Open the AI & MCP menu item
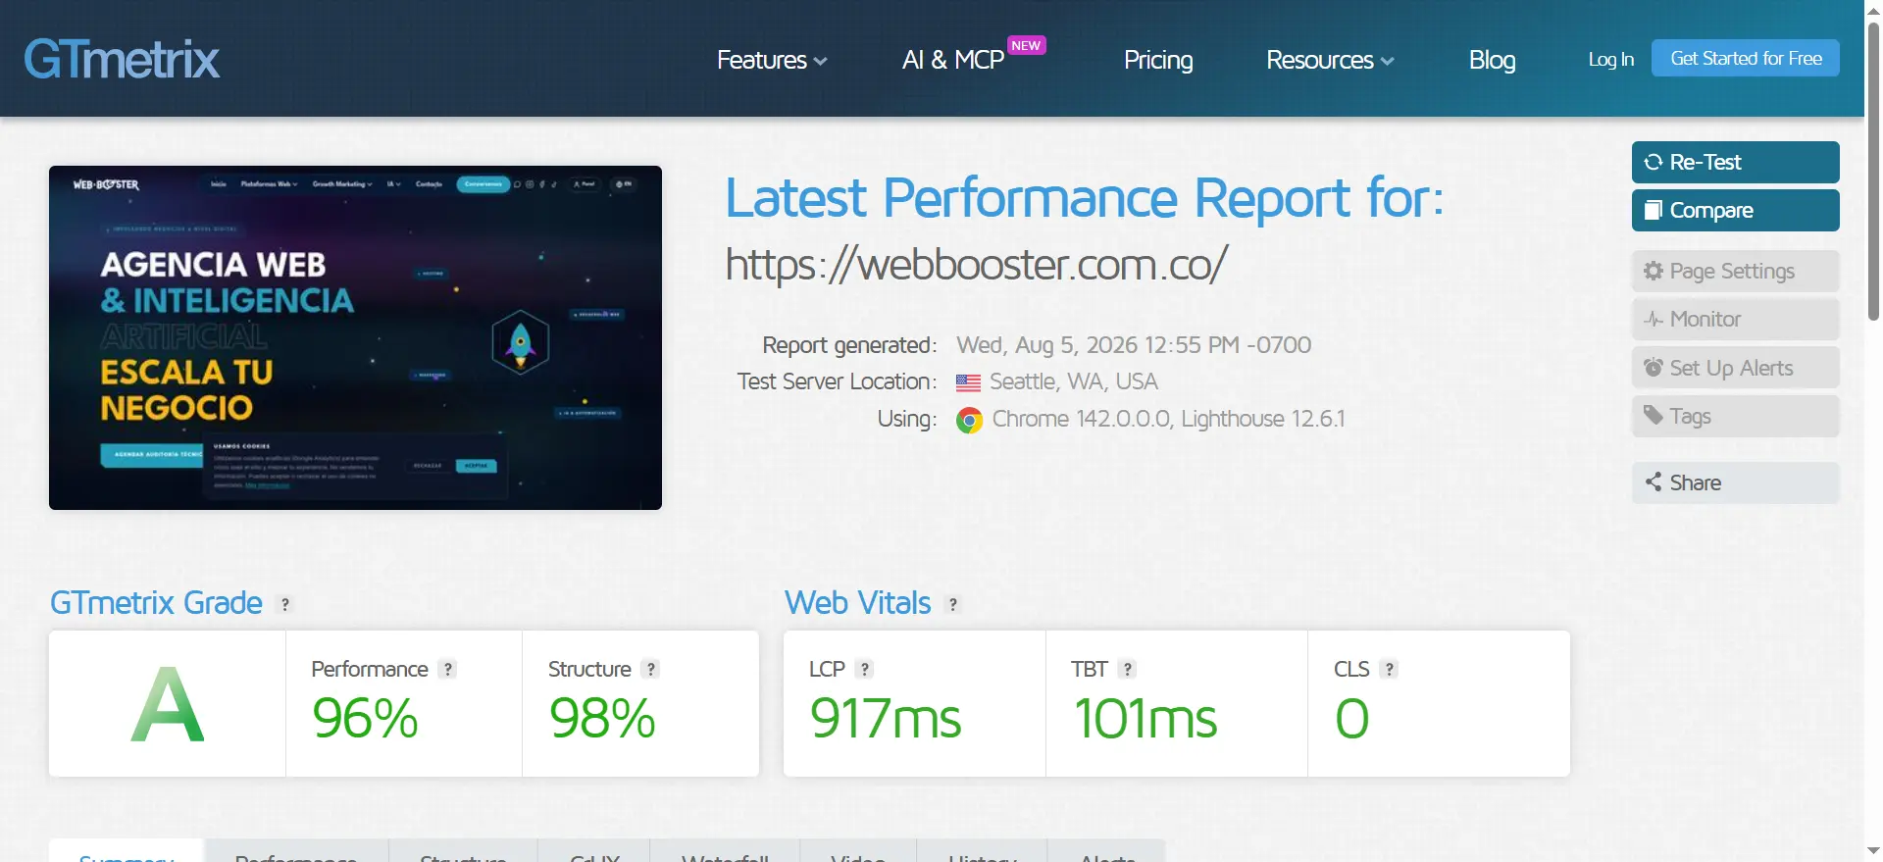 coord(952,60)
